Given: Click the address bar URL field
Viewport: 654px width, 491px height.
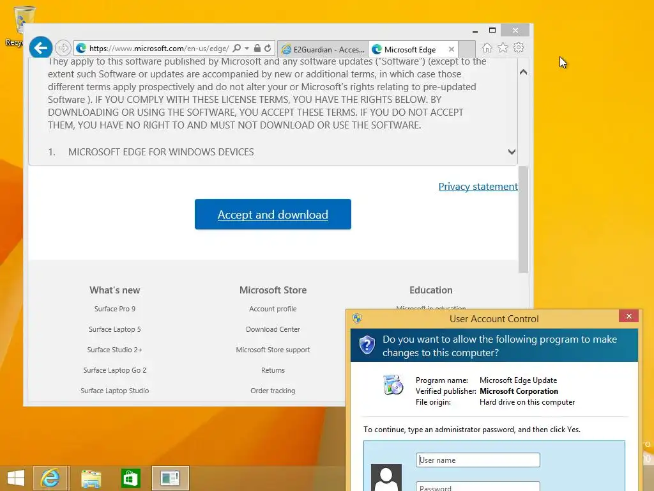Looking at the screenshot, I should coord(158,49).
